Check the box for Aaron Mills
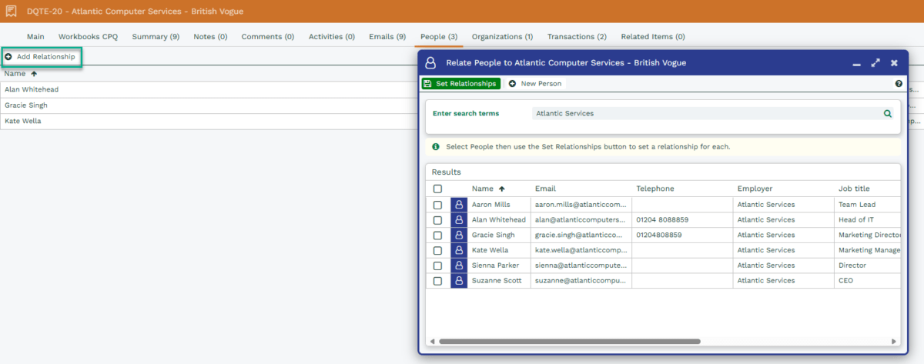Screen dimensions: 924x364 pyautogui.click(x=437, y=205)
